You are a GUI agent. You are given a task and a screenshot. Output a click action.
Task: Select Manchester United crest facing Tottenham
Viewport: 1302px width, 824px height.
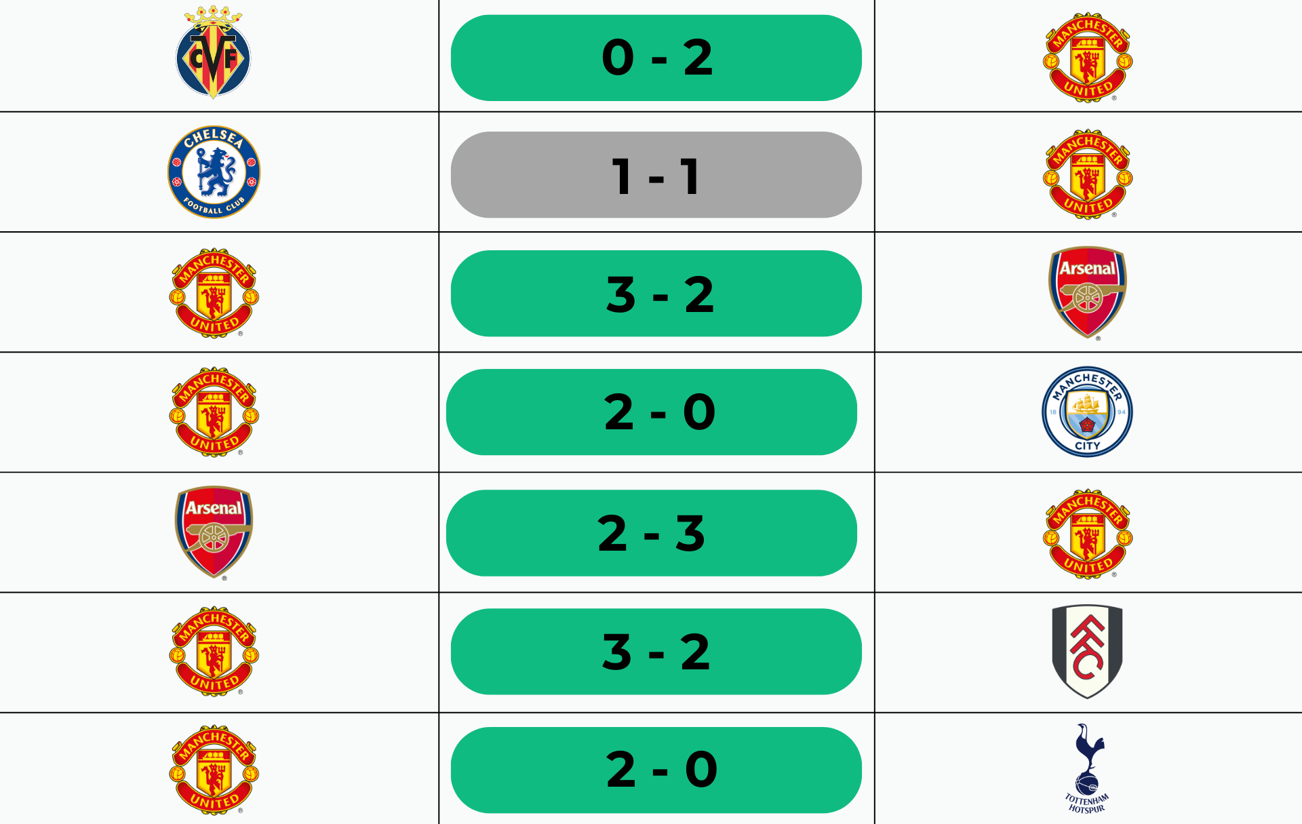pyautogui.click(x=214, y=770)
